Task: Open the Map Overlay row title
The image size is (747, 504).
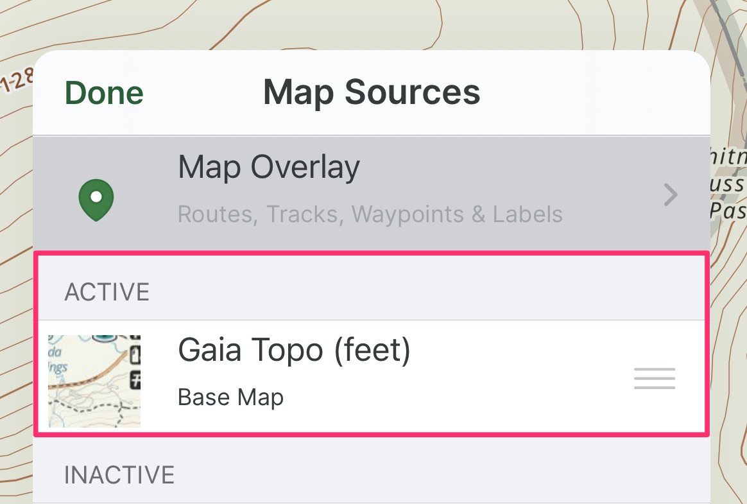Action: coord(269,168)
